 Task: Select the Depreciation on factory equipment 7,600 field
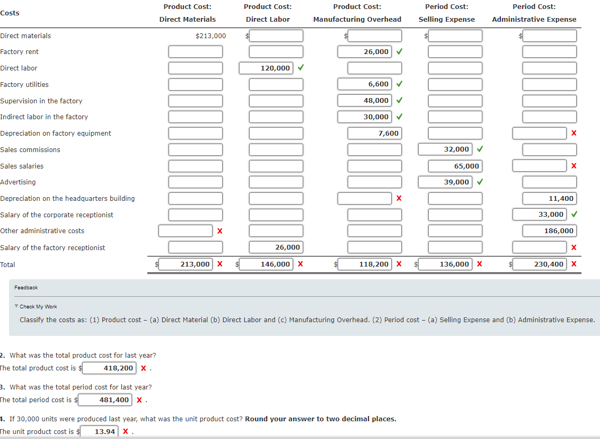375,133
